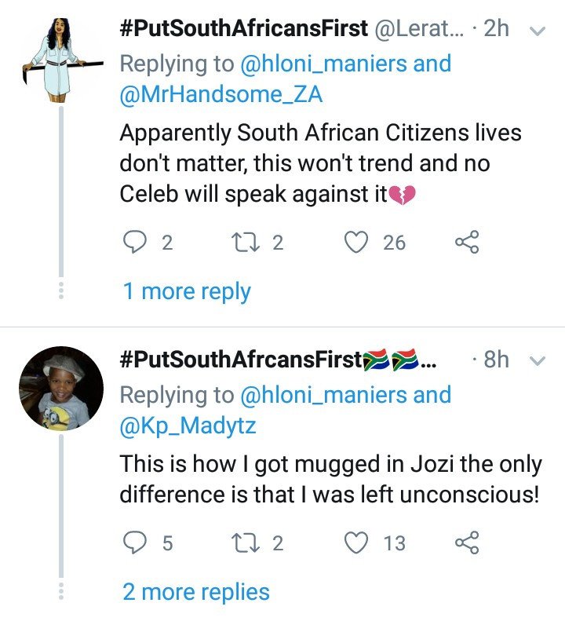Open @hloni_maniers mention in second tweet
The height and width of the screenshot is (621, 565).
coord(323,395)
